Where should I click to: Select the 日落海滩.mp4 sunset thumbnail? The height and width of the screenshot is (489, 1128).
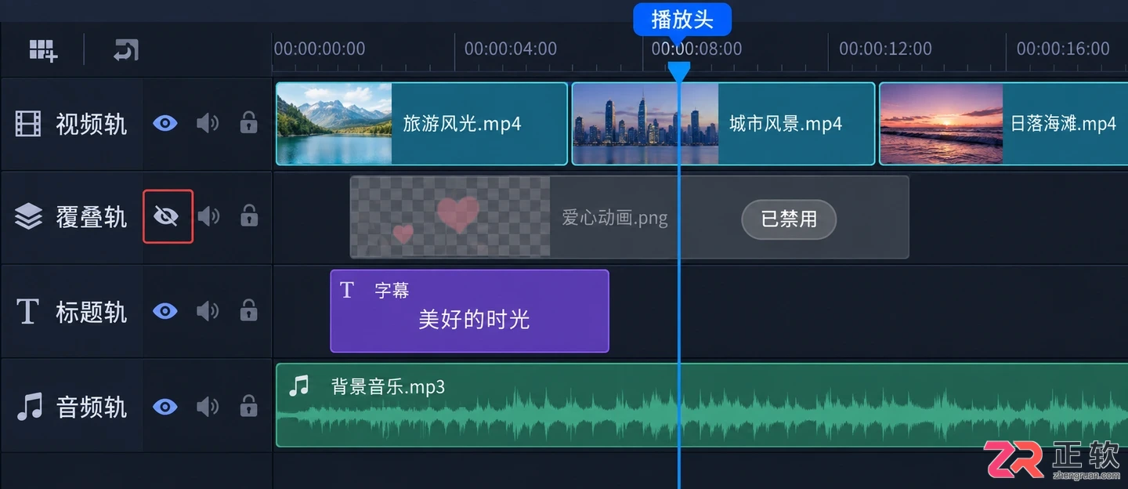pyautogui.click(x=942, y=124)
